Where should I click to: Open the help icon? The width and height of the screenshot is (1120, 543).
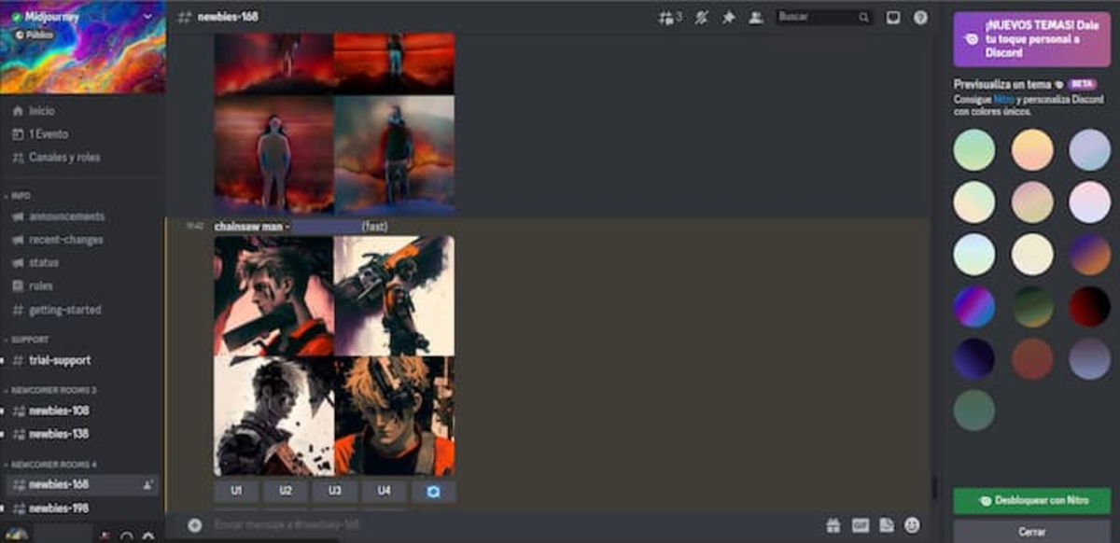(921, 17)
